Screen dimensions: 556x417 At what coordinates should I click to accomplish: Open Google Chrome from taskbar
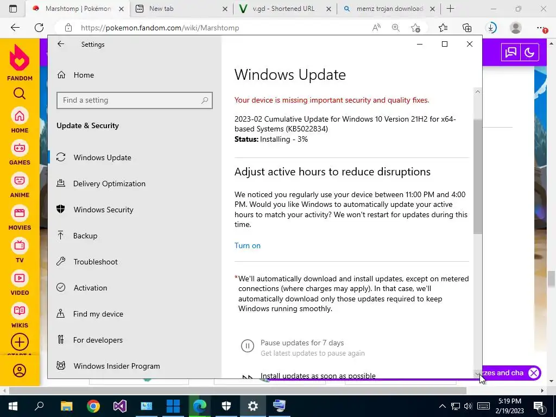pos(93,406)
